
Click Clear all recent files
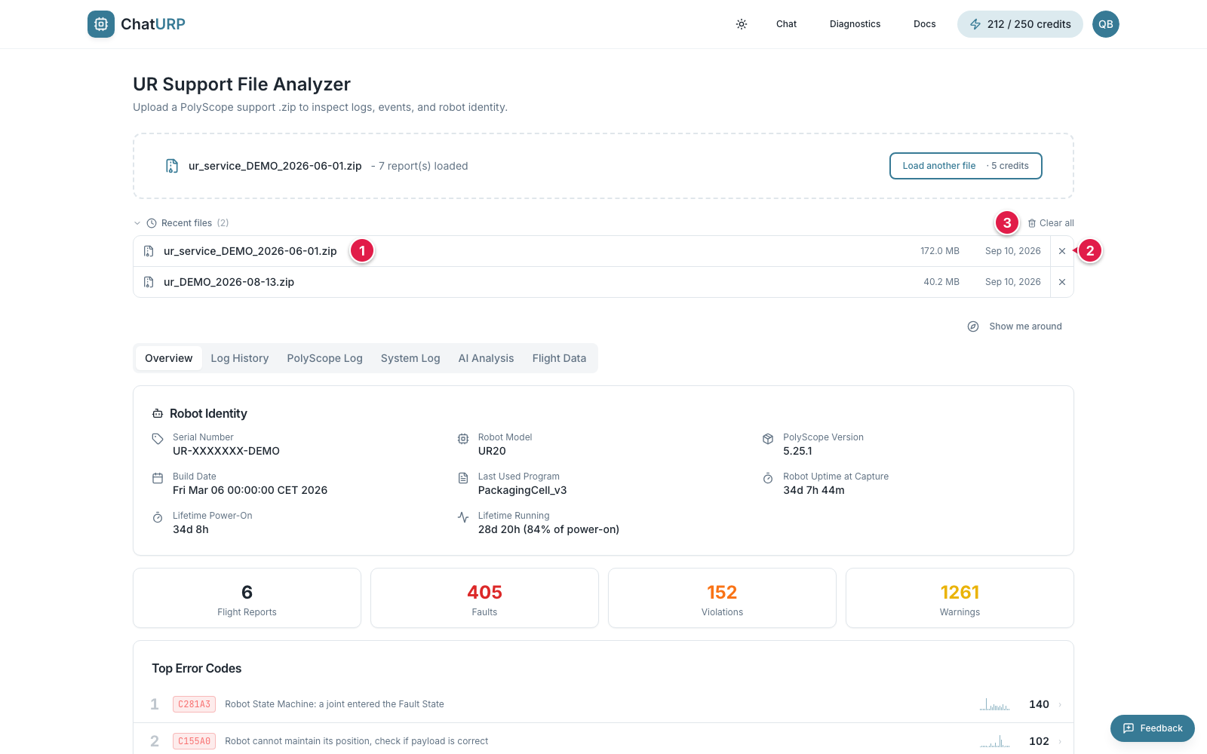pos(1051,223)
